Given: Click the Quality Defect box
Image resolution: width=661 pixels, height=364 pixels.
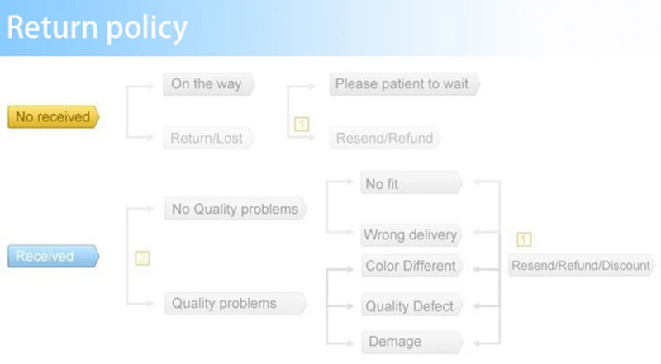Looking at the screenshot, I should 411,305.
